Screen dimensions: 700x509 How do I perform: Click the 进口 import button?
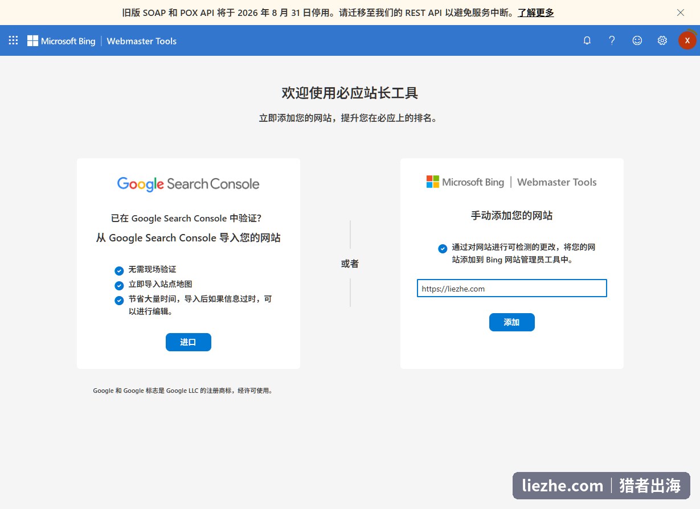coord(189,342)
